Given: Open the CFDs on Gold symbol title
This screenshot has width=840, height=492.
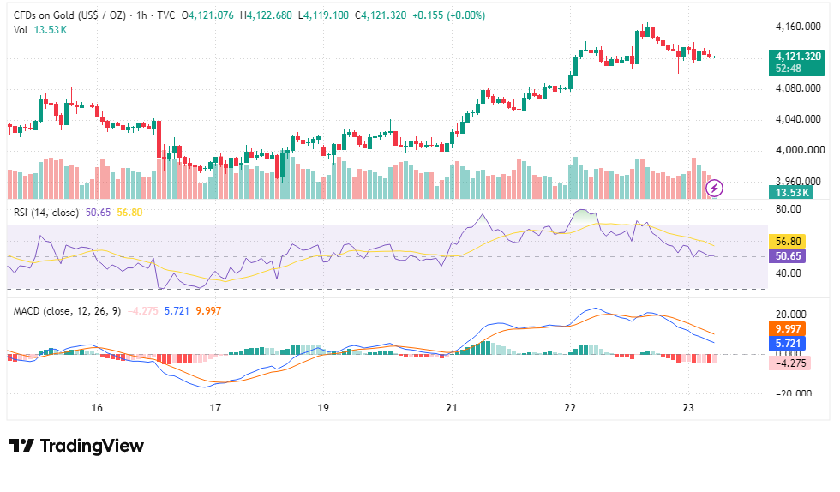Looking at the screenshot, I should 69,15.
